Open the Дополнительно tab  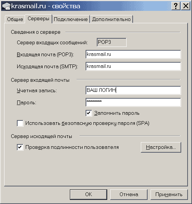point(111,19)
